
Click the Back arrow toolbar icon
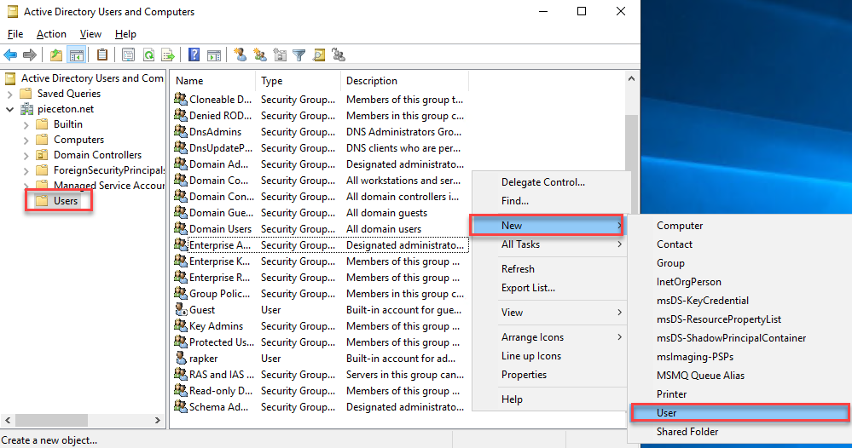[10, 55]
